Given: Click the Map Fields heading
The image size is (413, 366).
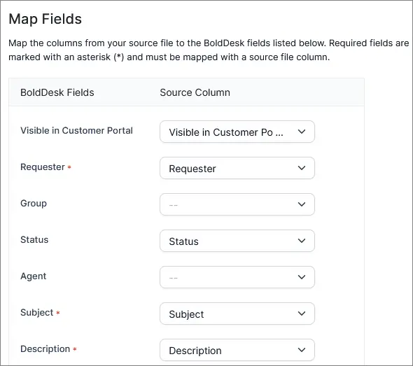Looking at the screenshot, I should tap(45, 19).
